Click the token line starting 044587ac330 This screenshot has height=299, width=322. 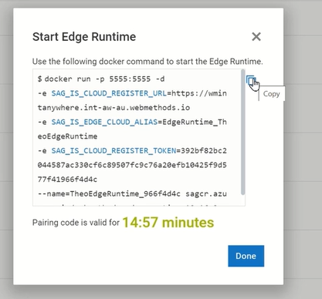(x=132, y=165)
